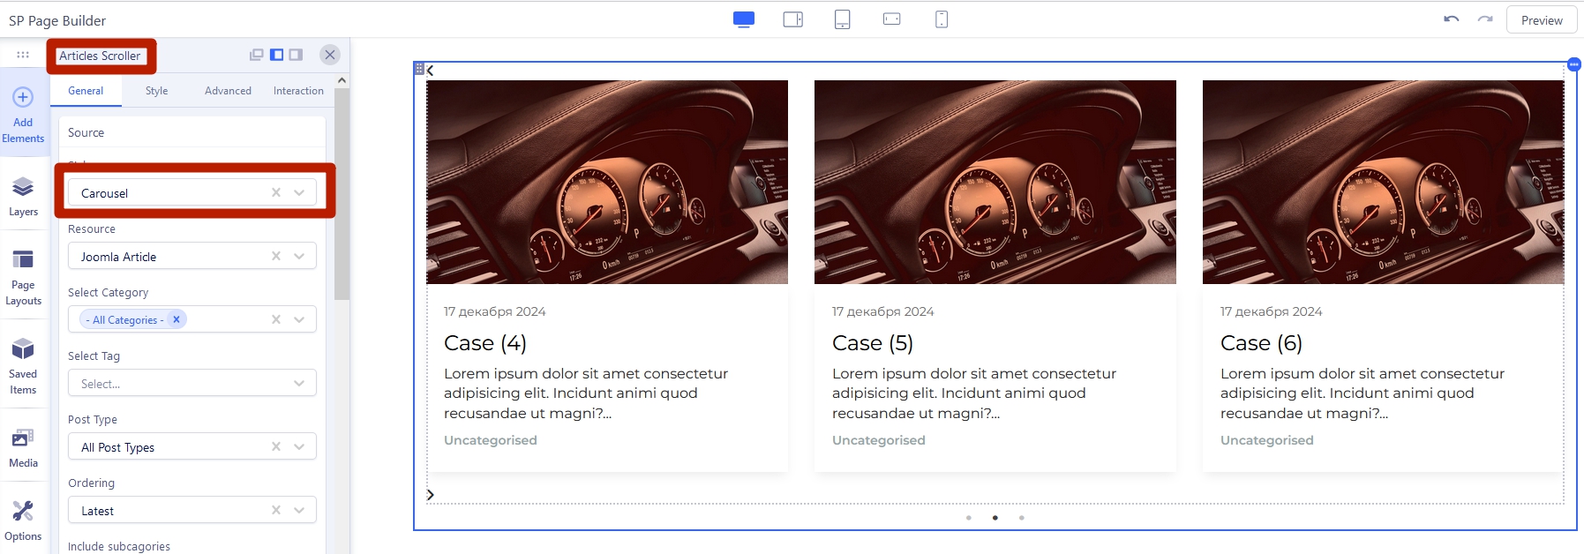This screenshot has height=554, width=1584.
Task: Click the Undo arrow icon
Action: (x=1451, y=19)
